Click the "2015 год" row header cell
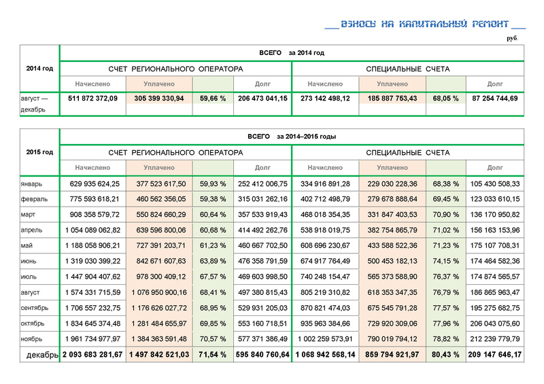This screenshot has width=544, height=384. 39,152
